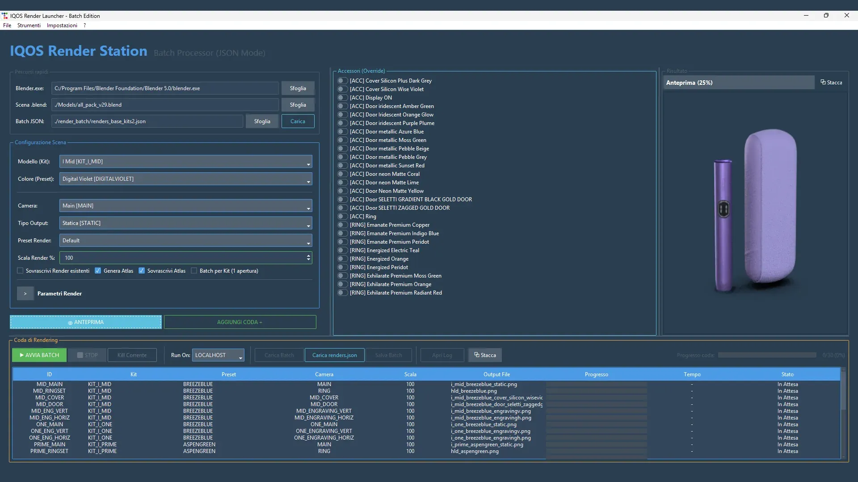Click the Scala Render % stepper arrows
This screenshot has width=858, height=482.
coord(308,258)
